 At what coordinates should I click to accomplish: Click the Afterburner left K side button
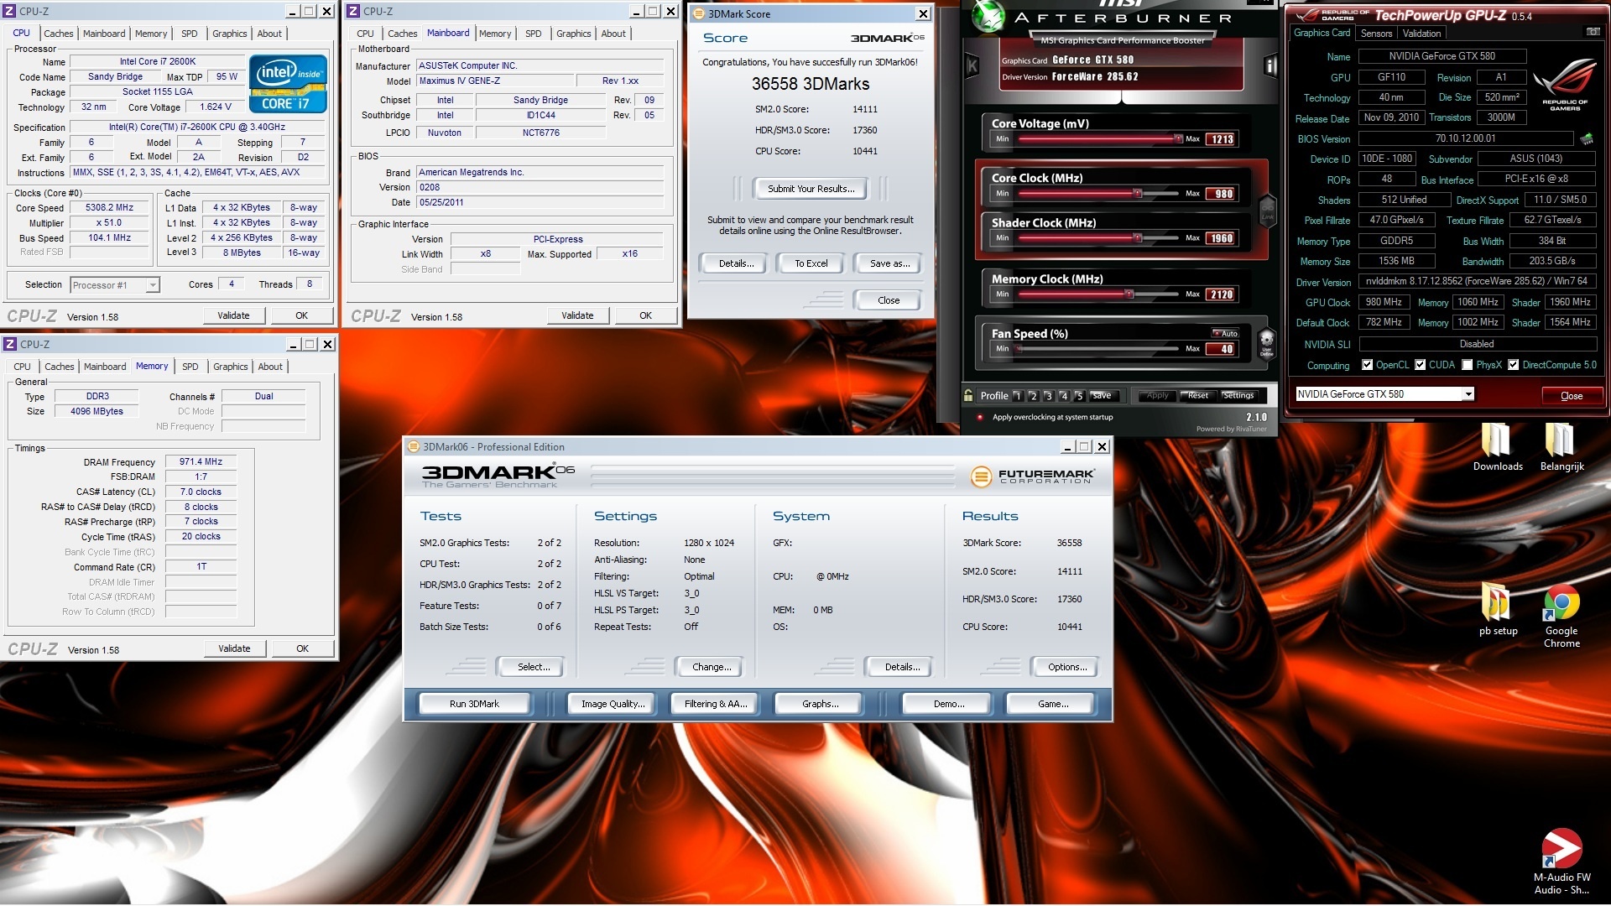pyautogui.click(x=972, y=66)
